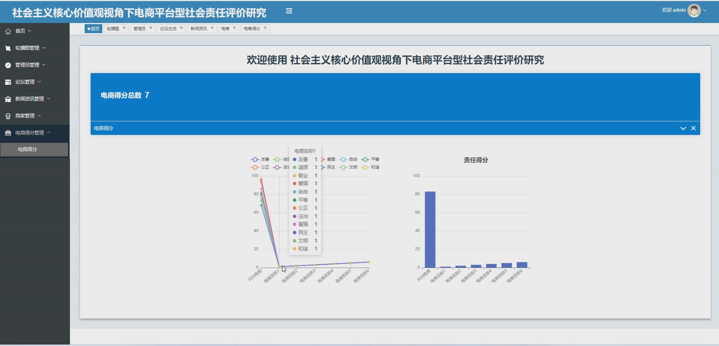Close the 电商得分 panel with the X
This screenshot has width=719, height=346.
click(694, 128)
